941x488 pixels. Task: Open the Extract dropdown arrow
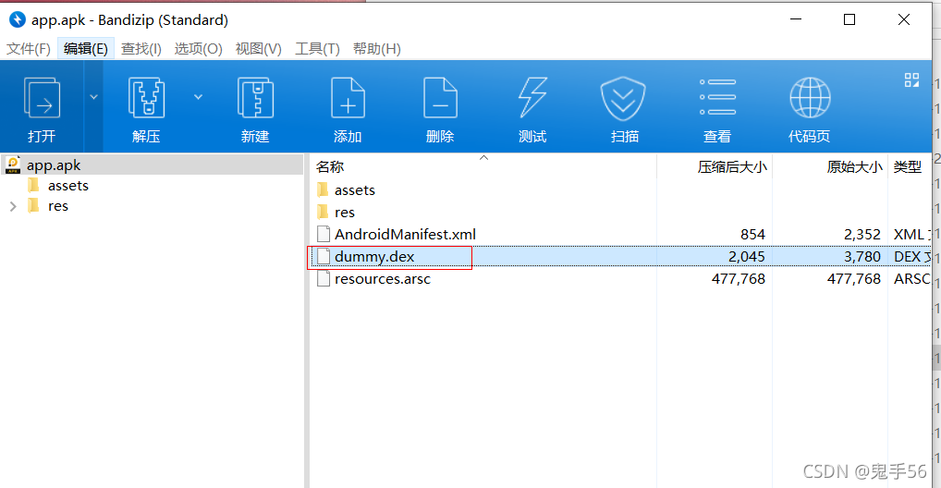[198, 97]
